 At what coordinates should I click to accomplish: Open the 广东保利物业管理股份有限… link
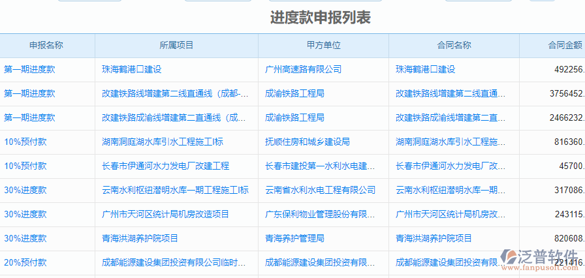click(x=320, y=215)
